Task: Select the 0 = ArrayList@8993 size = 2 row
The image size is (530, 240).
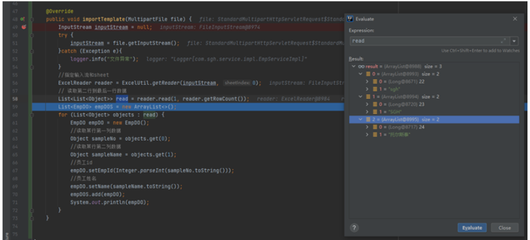Action: point(434,74)
